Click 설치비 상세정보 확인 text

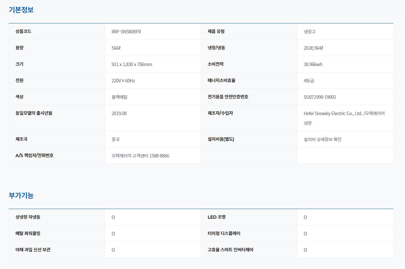pyautogui.click(x=323, y=139)
